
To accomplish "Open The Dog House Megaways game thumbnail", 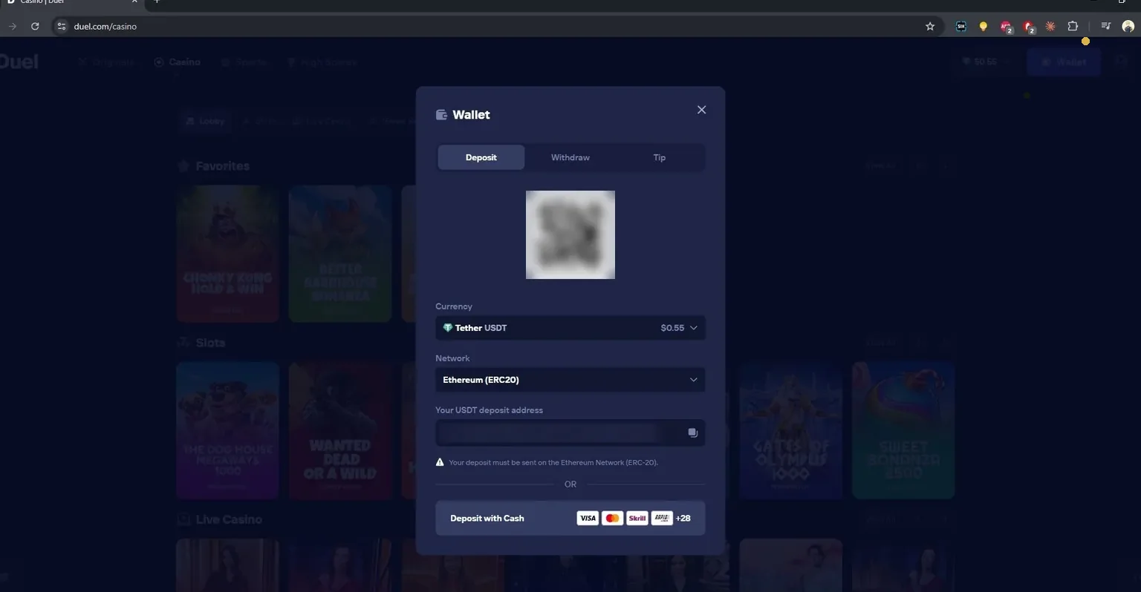I will (227, 430).
